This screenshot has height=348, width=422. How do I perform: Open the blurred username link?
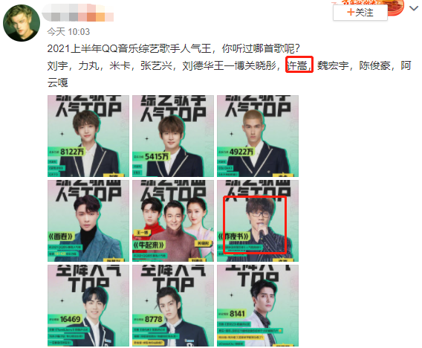pos(78,13)
